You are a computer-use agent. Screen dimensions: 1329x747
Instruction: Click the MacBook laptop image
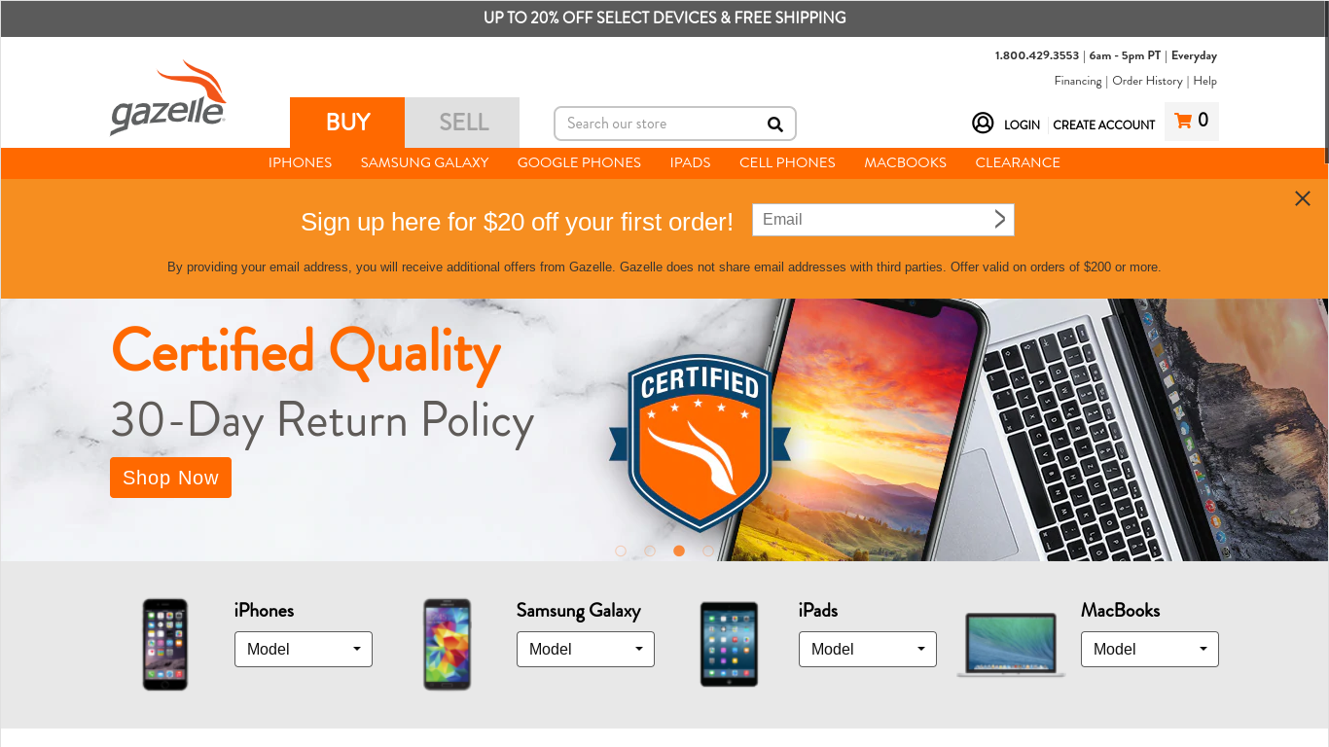[1011, 644]
